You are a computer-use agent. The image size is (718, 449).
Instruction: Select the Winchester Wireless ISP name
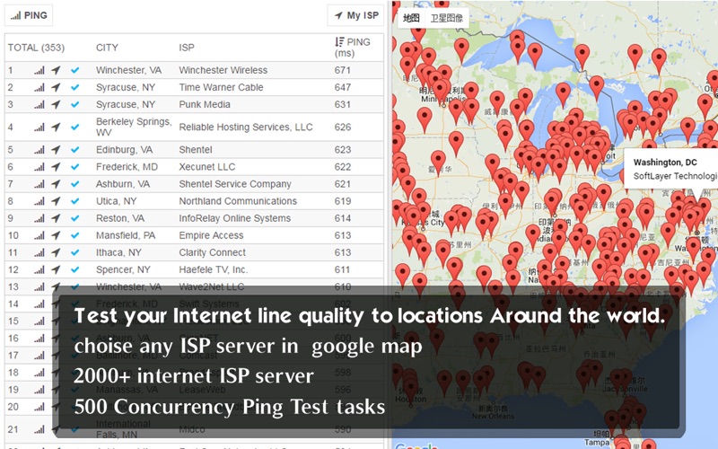coord(223,70)
